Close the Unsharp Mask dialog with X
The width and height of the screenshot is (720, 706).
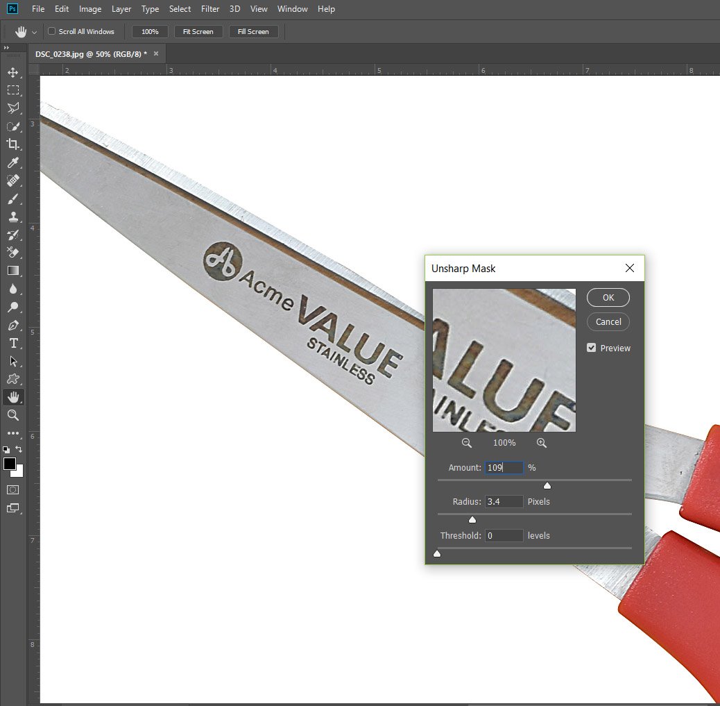pos(630,268)
